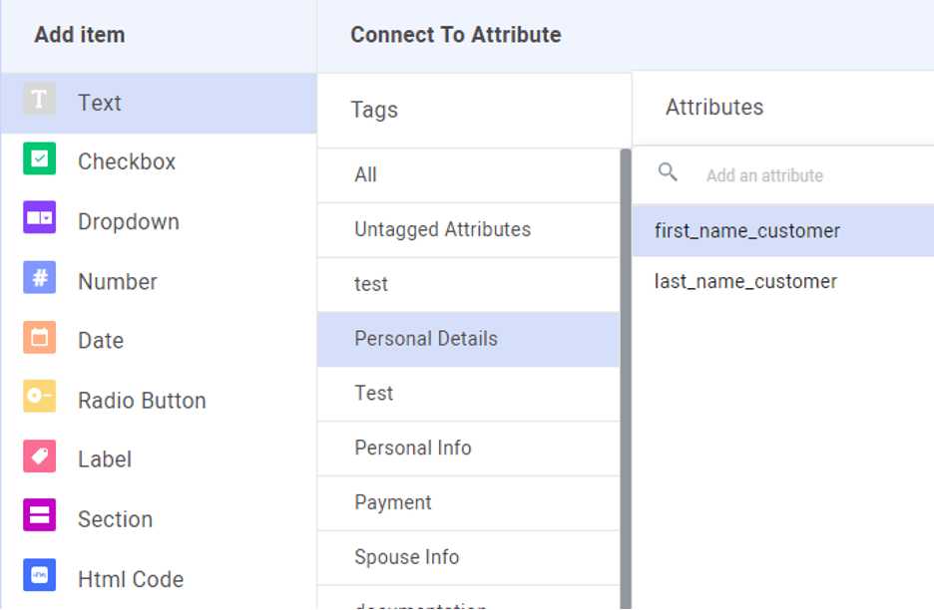This screenshot has width=934, height=610.
Task: Open the Untagged Attributes tag
Action: (x=442, y=229)
